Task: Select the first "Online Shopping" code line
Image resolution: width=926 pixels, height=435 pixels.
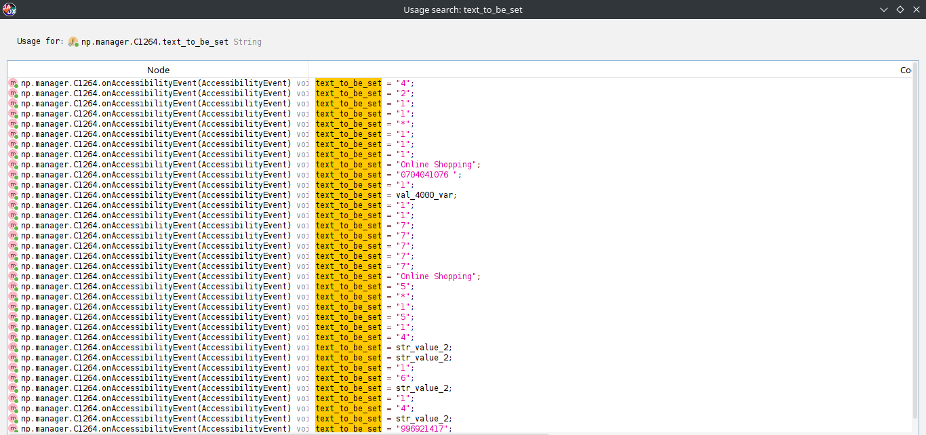Action: tap(399, 165)
